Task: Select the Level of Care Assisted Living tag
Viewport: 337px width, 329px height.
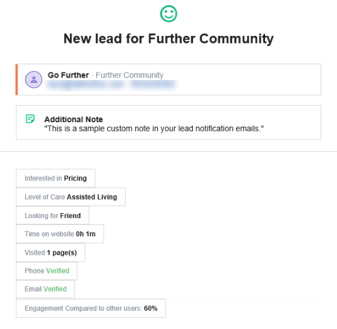Action: (x=71, y=197)
